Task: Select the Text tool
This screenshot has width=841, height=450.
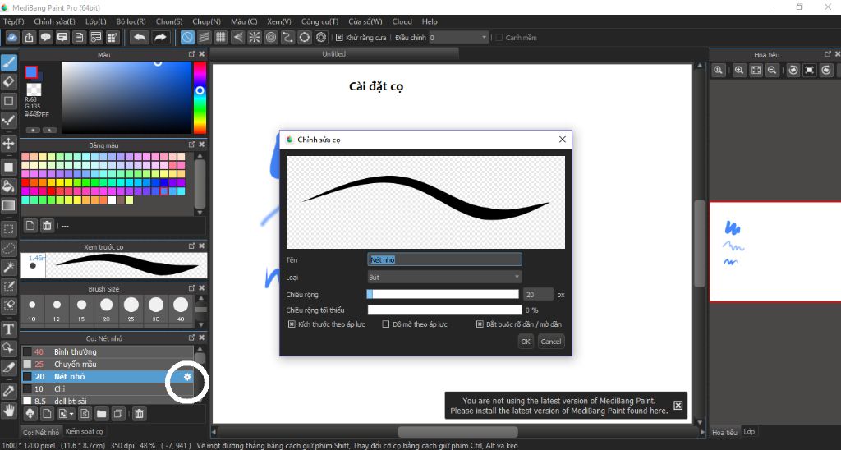Action: tap(8, 328)
